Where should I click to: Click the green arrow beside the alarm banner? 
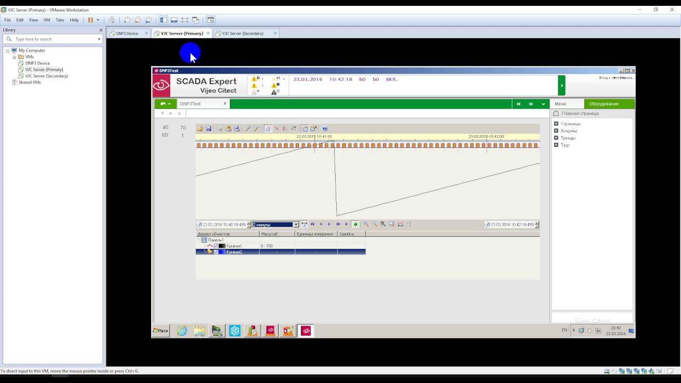[561, 85]
